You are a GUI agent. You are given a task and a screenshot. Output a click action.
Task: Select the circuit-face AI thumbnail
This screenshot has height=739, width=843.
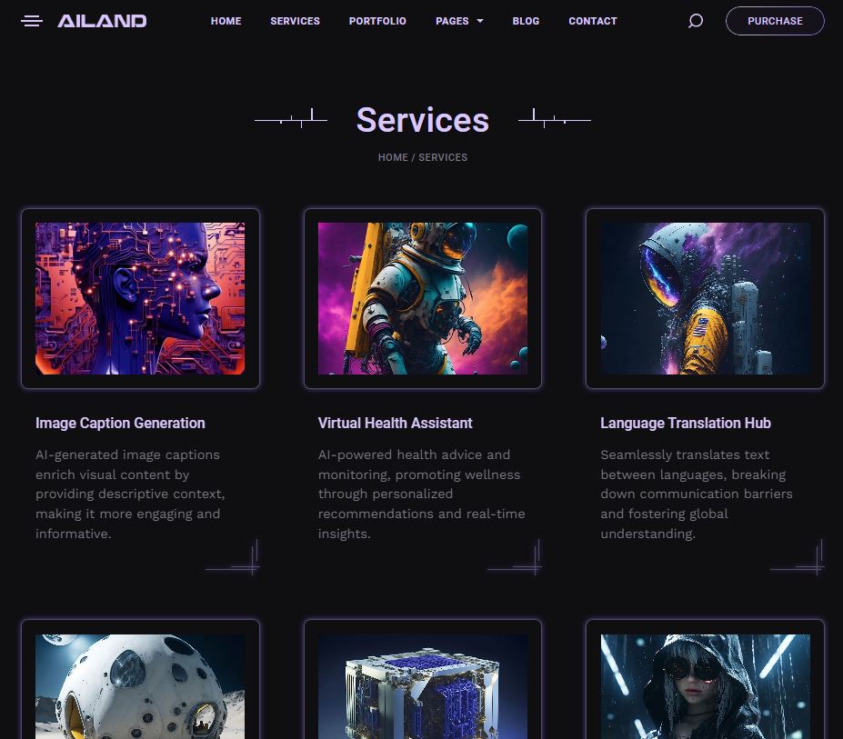[140, 298]
